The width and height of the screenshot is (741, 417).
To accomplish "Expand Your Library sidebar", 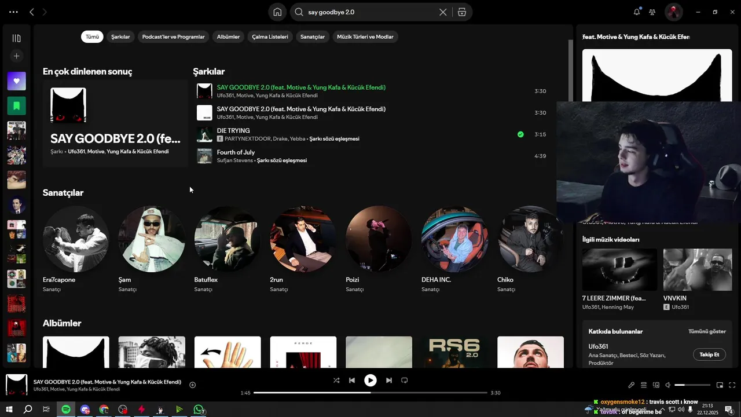I will (x=16, y=38).
